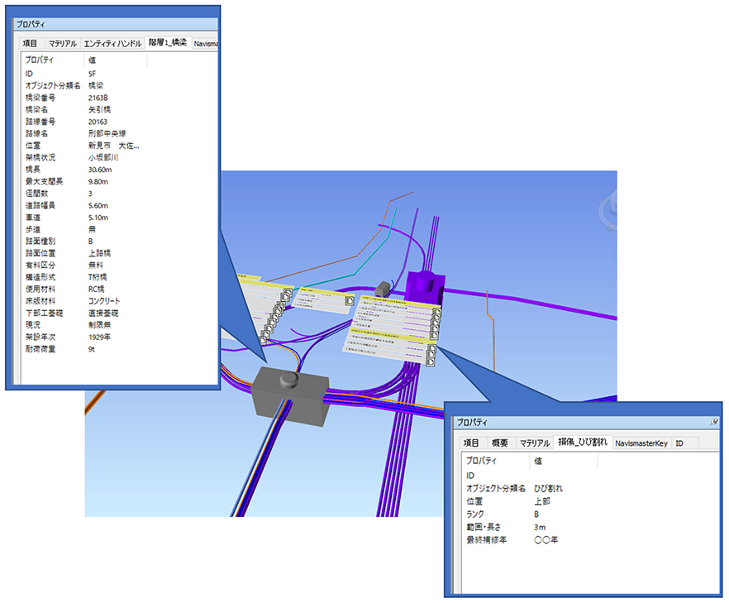Select the value T桁橋
Viewport: 729px width, 603px height.
[98, 277]
